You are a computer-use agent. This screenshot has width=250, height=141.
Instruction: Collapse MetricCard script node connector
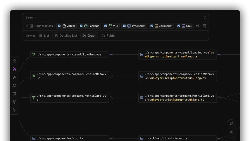[219, 98]
